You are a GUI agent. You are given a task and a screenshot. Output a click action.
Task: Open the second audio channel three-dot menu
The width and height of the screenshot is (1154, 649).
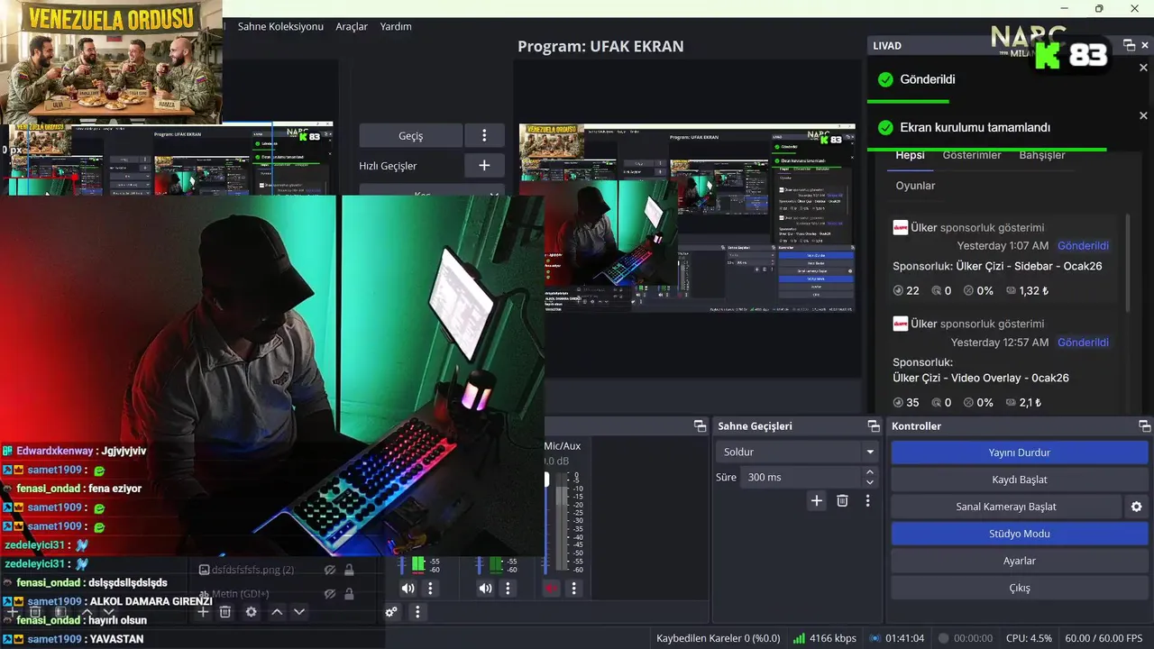(x=508, y=589)
